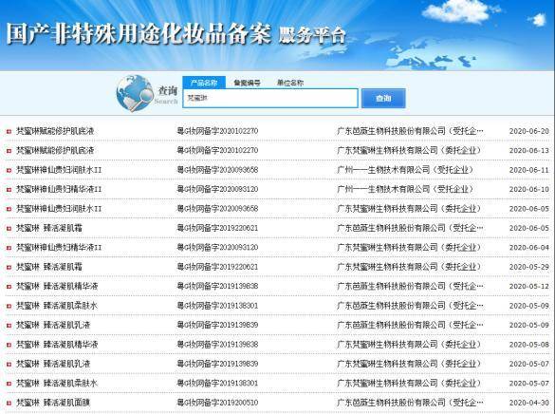Image resolution: width=555 pixels, height=414 pixels.
Task: Click company 广州一一生物技术有限公司 in 2020-06-10 row
Action: [405, 189]
